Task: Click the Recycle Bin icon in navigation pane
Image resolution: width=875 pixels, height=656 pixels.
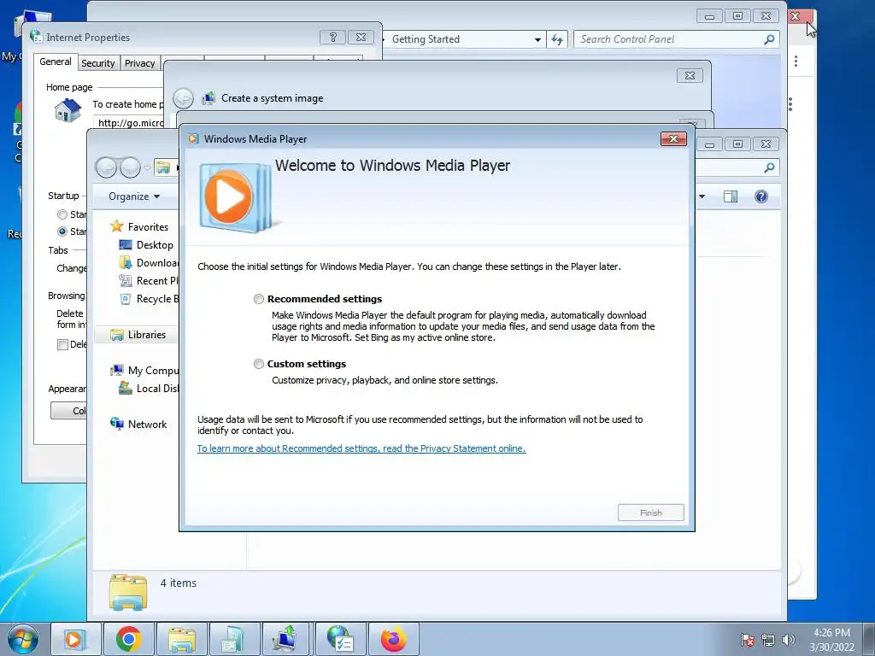Action: 126,298
